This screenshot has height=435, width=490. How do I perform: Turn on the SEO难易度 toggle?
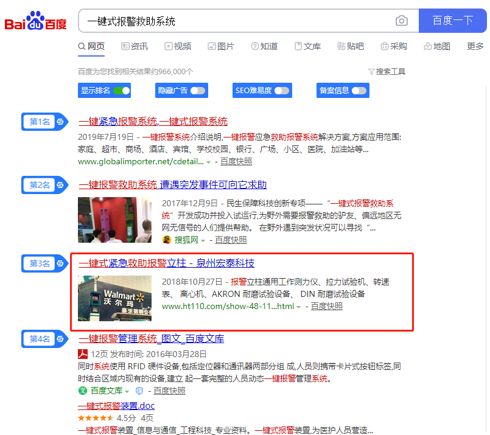[281, 91]
